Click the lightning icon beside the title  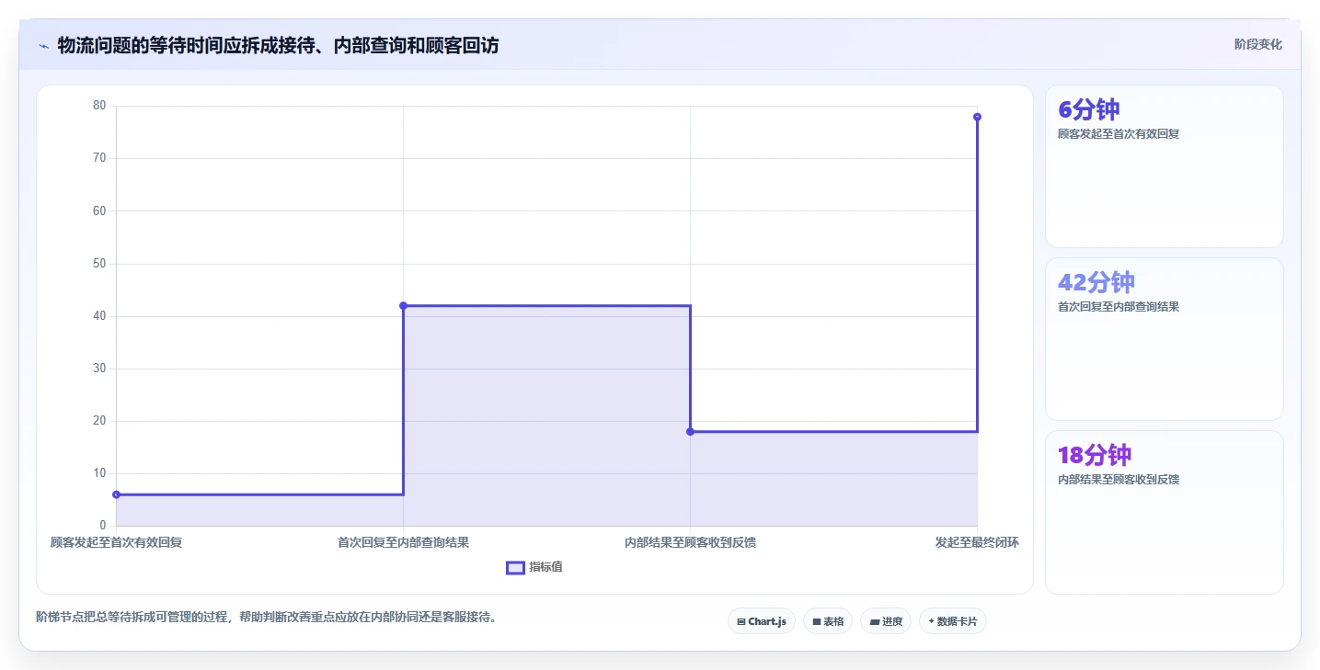[43, 46]
